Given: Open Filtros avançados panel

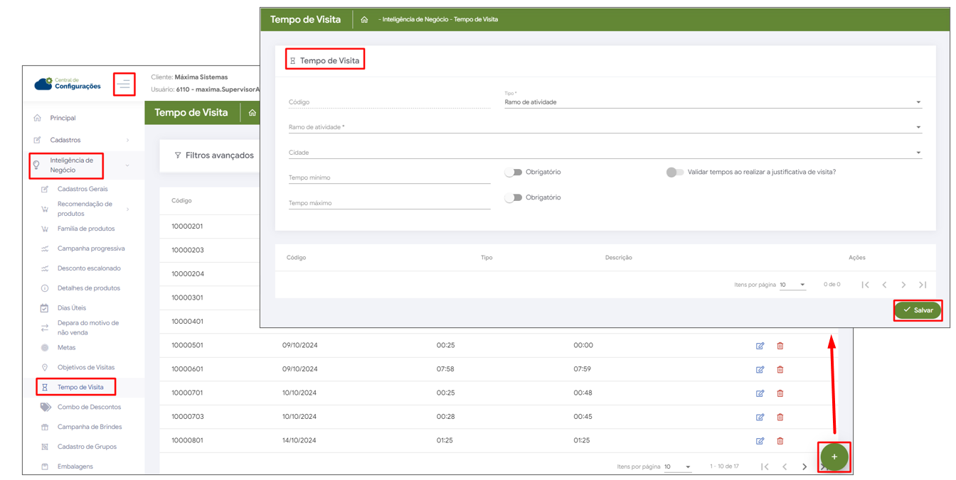Looking at the screenshot, I should pos(214,156).
